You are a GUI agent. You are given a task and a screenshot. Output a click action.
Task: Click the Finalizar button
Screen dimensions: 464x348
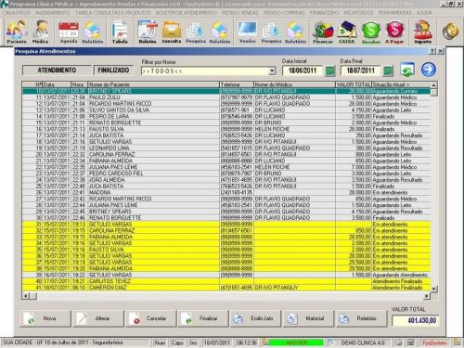(x=203, y=318)
